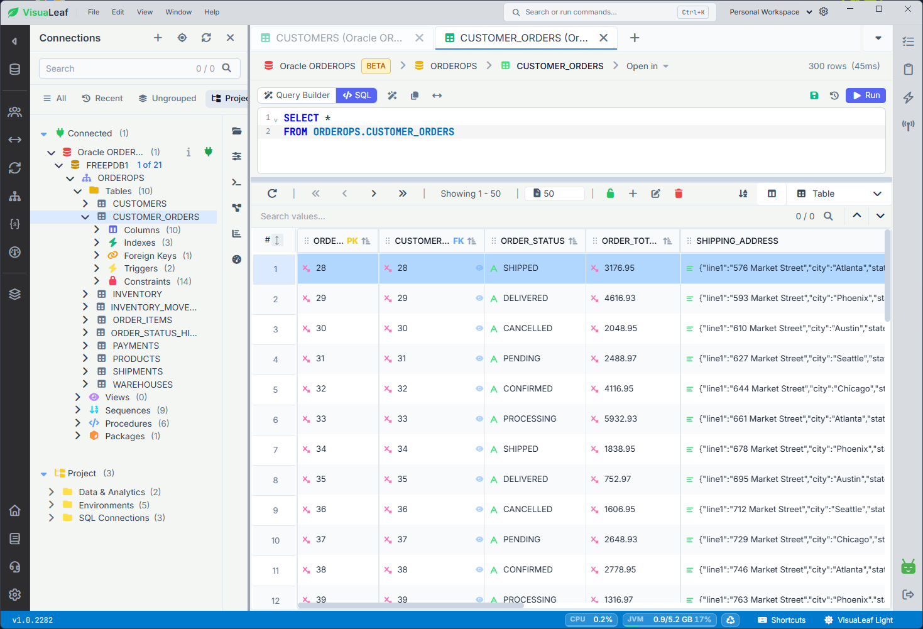Click the green robot assistant icon

point(909,567)
